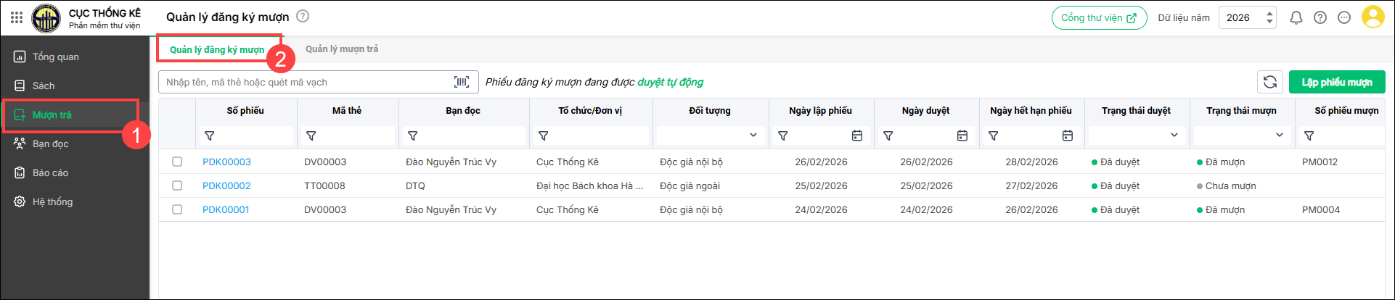Open filter icon under Số phiếu mượn column

(1309, 136)
